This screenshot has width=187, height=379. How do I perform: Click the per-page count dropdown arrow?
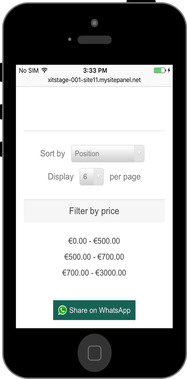click(99, 177)
